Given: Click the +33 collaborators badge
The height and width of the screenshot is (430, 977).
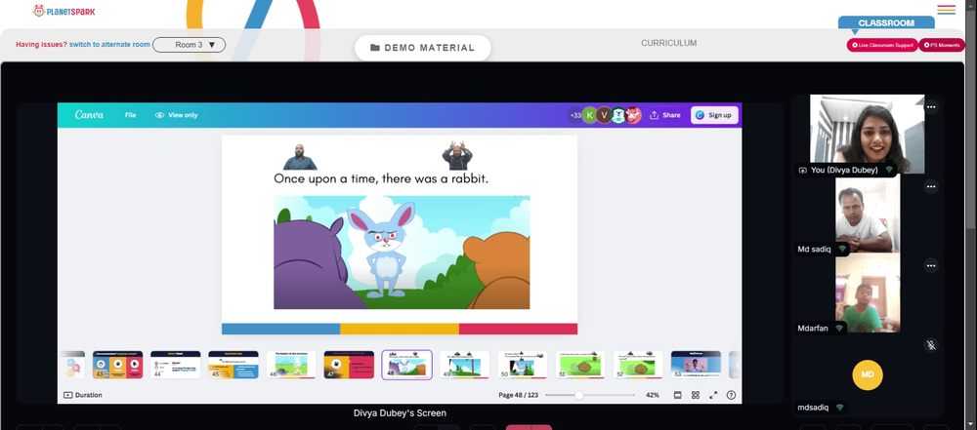Looking at the screenshot, I should (x=574, y=115).
